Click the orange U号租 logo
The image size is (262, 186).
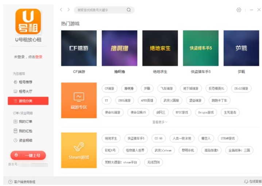pyautogui.click(x=28, y=22)
